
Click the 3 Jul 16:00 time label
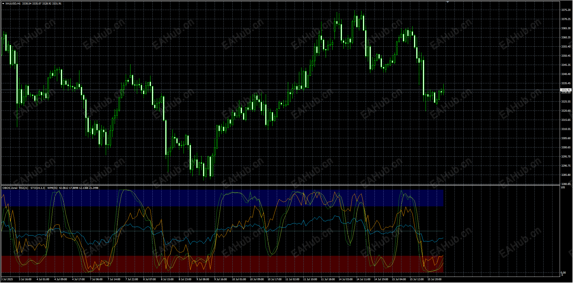point(25,279)
